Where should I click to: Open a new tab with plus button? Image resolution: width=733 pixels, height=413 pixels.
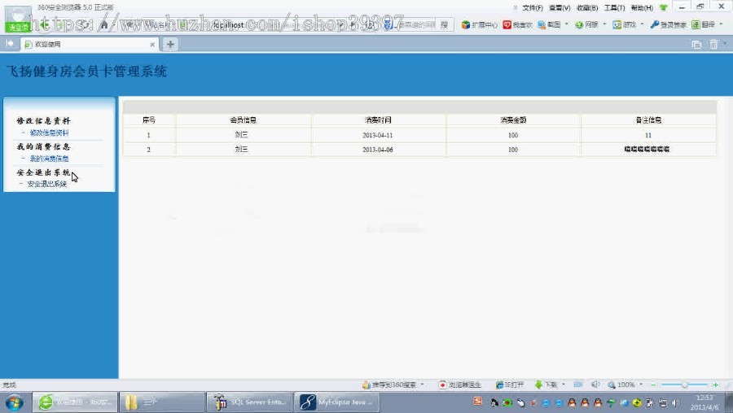(170, 45)
